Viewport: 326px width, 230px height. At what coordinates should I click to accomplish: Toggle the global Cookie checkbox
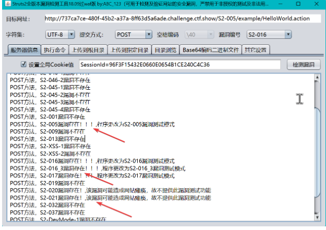[x=23, y=65]
